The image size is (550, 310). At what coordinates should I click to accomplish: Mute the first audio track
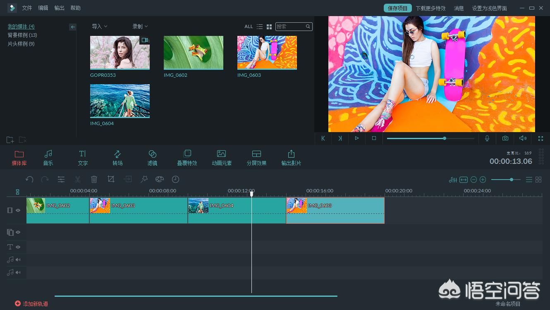(18, 260)
